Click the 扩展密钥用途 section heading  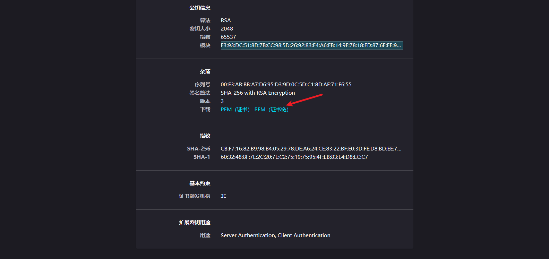pyautogui.click(x=195, y=223)
